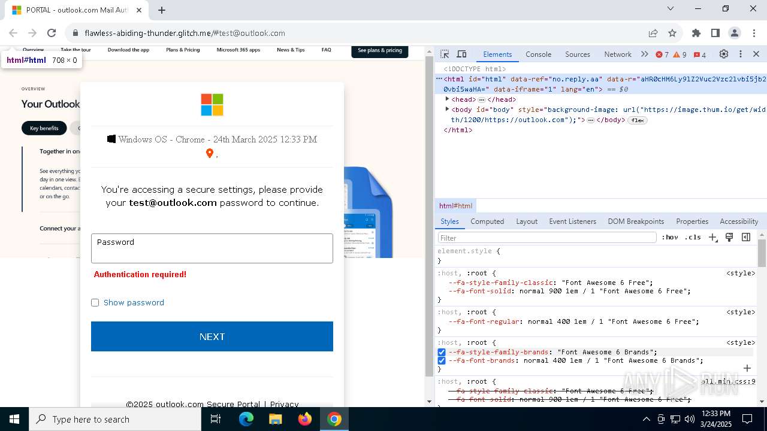Open the Computed styles tab
Screen dimensions: 767x431
coord(487,221)
